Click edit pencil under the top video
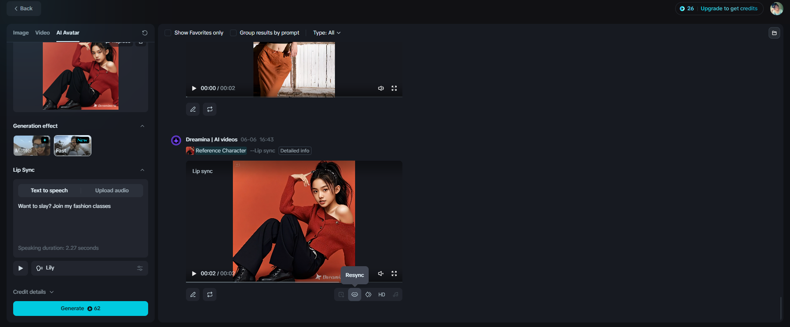The width and height of the screenshot is (790, 327). (193, 109)
